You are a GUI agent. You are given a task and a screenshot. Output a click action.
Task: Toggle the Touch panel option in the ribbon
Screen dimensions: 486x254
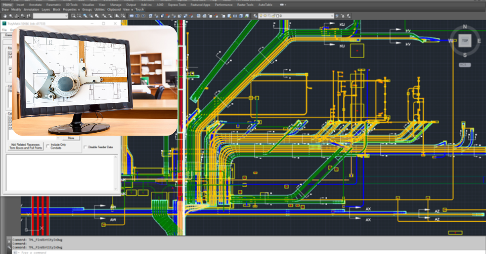click(x=140, y=9)
